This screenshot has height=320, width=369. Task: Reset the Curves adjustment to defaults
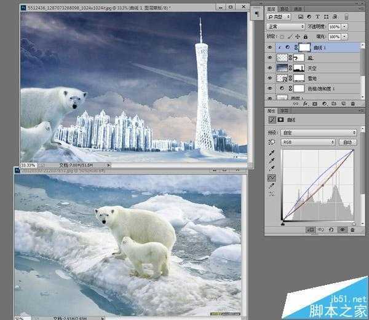[x=331, y=230]
